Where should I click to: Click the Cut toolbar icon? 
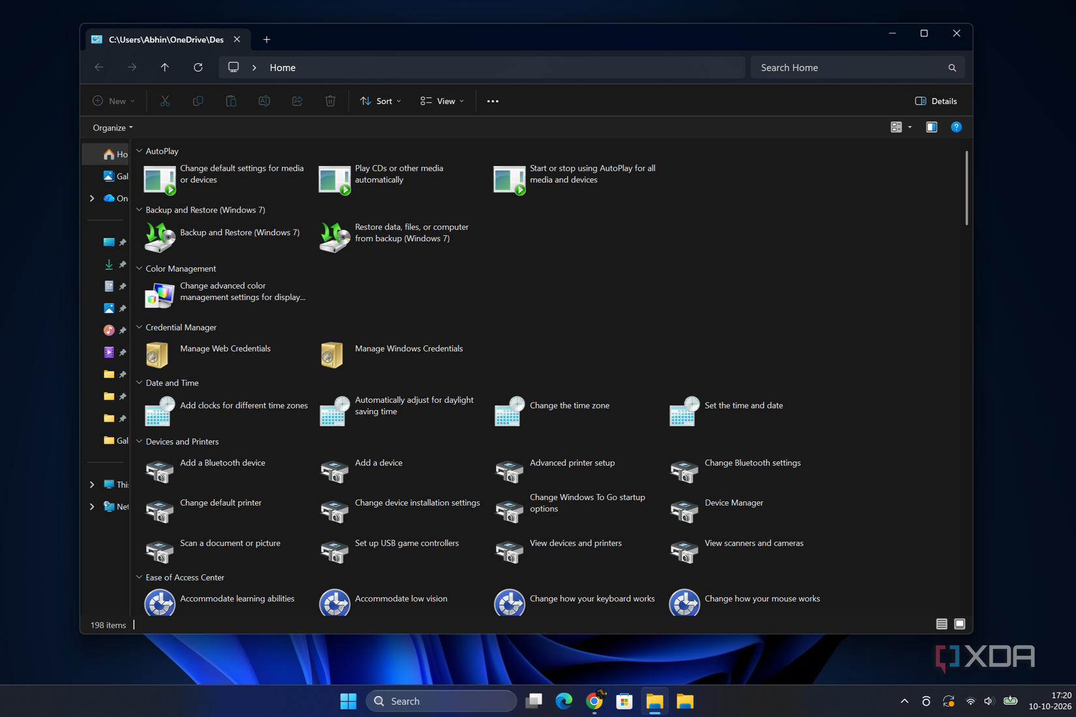pyautogui.click(x=165, y=101)
